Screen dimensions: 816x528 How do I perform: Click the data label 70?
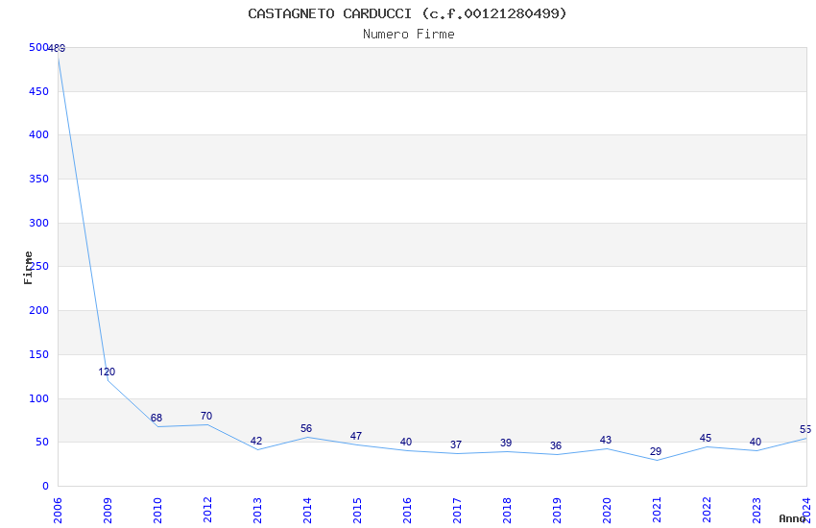[x=206, y=416]
